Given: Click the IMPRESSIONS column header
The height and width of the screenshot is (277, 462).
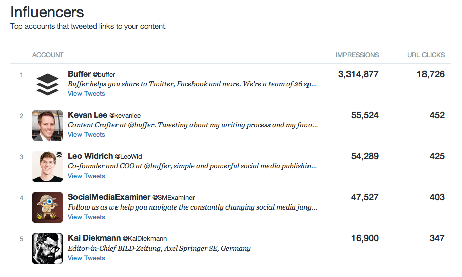Looking at the screenshot, I should pyautogui.click(x=358, y=55).
